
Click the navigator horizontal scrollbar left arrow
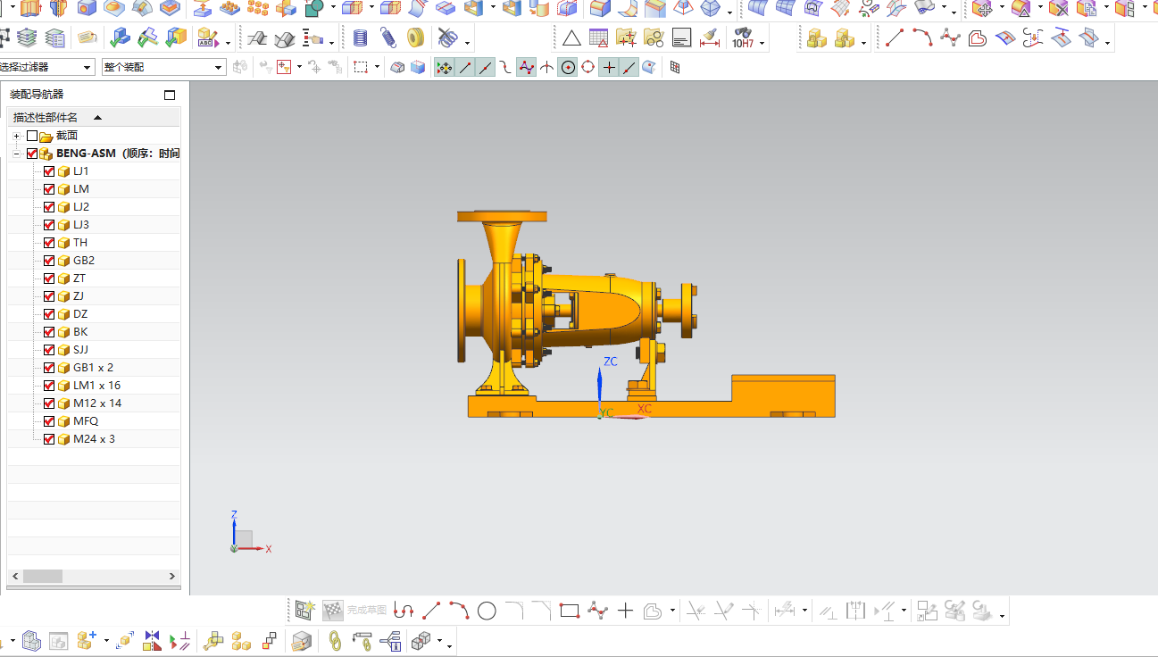(x=13, y=577)
